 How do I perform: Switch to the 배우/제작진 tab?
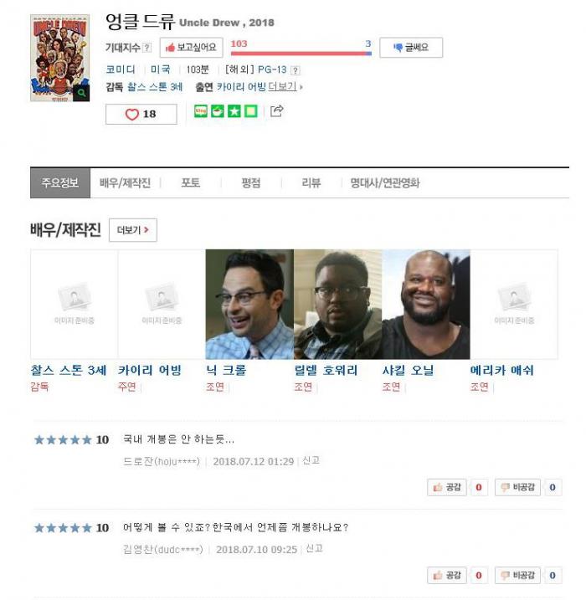(x=125, y=183)
